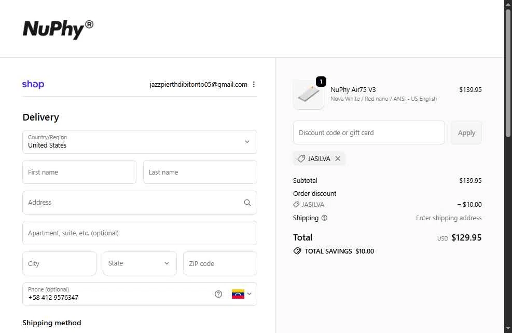Focus the Last name field
This screenshot has height=333, width=512.
pyautogui.click(x=200, y=172)
